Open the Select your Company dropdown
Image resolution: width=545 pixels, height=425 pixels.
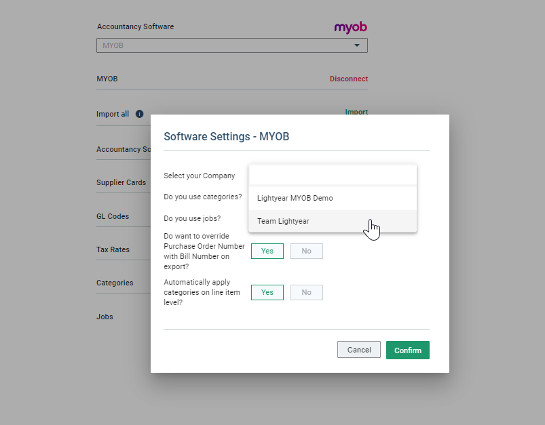click(332, 174)
